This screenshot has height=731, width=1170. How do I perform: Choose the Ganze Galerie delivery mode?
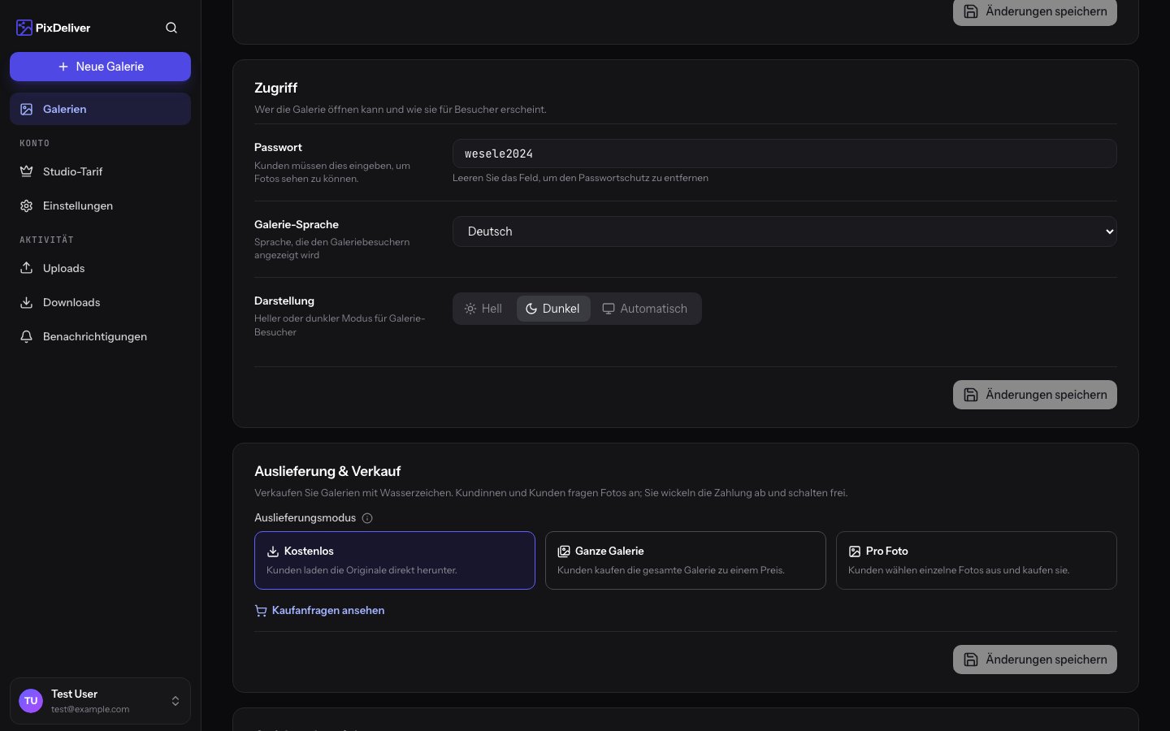[x=686, y=560]
